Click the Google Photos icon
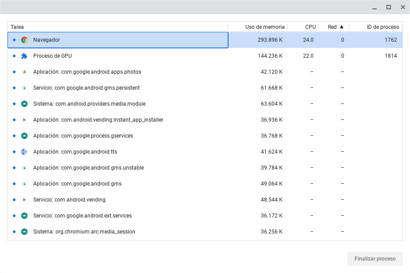 [x=24, y=71]
